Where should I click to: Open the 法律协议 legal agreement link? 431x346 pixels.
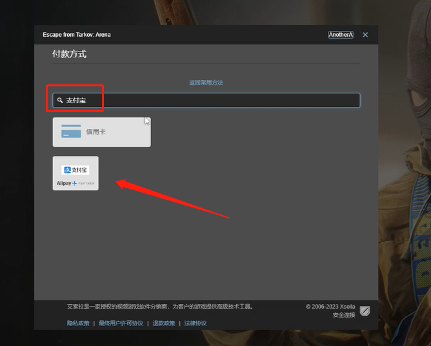click(x=195, y=323)
